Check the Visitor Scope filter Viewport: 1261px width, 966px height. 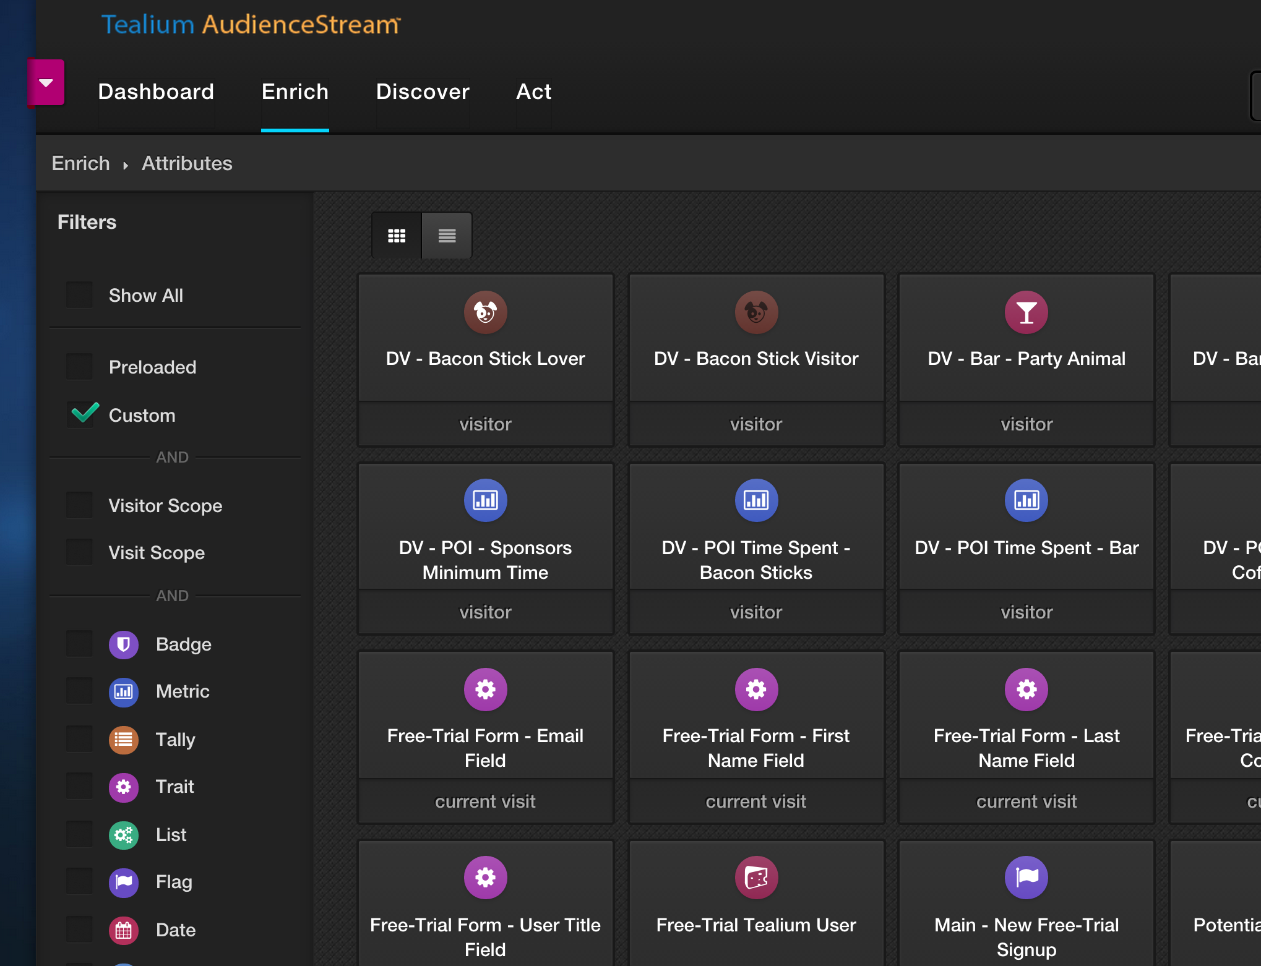click(80, 505)
